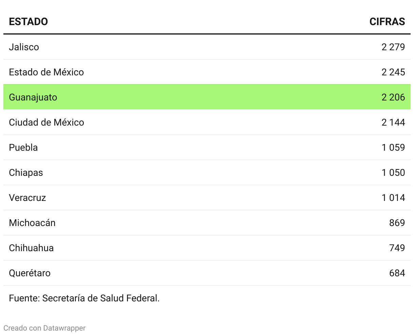Click Chiapas's value 1 050
Screen dimensions: 414x336
393,172
